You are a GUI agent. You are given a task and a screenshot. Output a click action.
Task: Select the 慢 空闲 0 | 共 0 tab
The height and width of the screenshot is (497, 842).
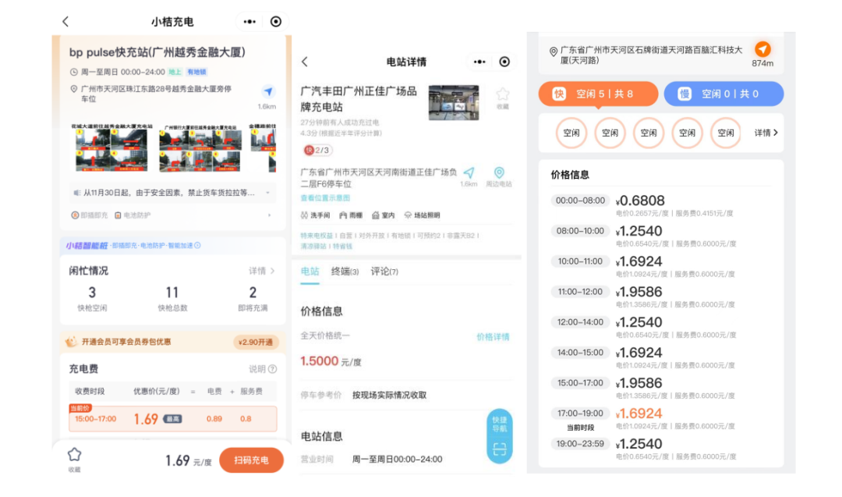pos(723,94)
